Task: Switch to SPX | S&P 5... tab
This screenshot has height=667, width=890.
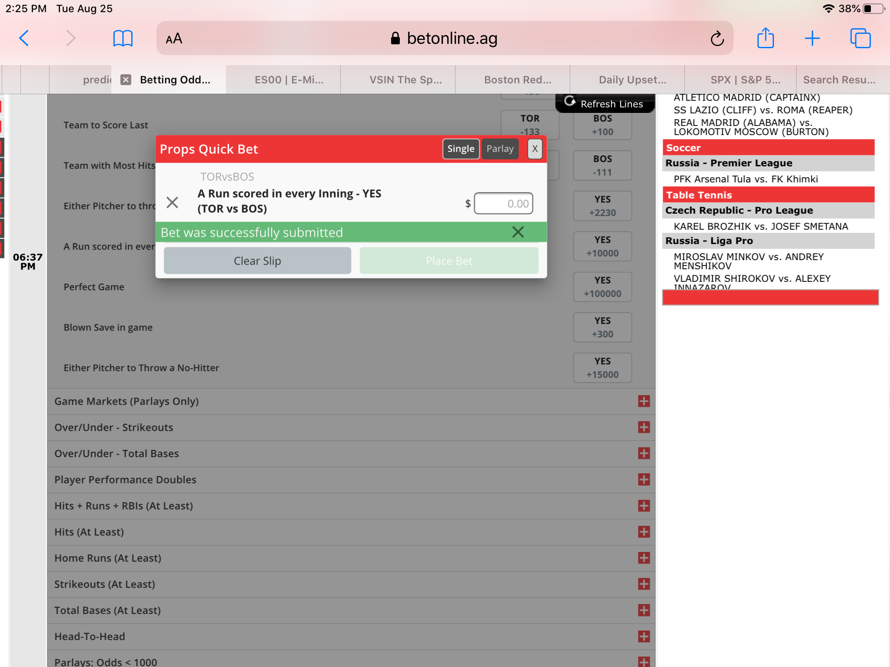Action: [x=741, y=79]
